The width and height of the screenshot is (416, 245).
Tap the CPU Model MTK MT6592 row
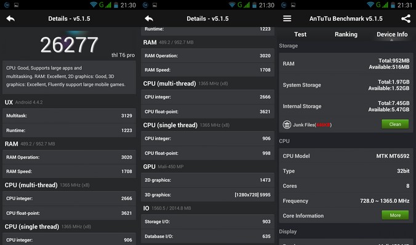click(x=346, y=156)
